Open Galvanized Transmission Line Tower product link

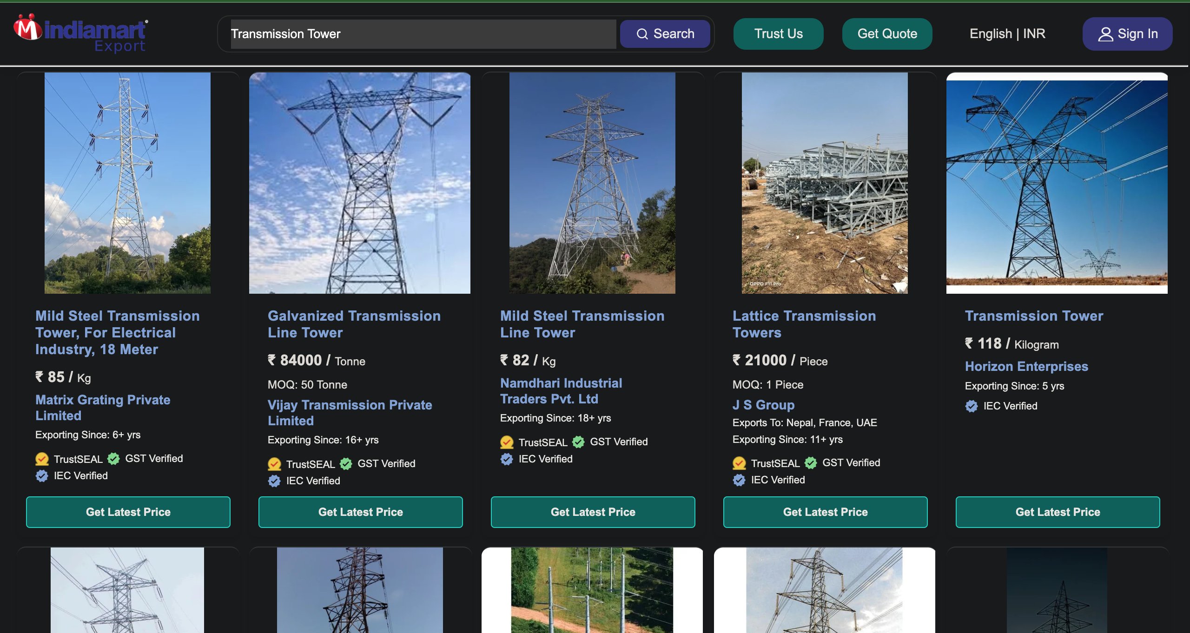(354, 324)
